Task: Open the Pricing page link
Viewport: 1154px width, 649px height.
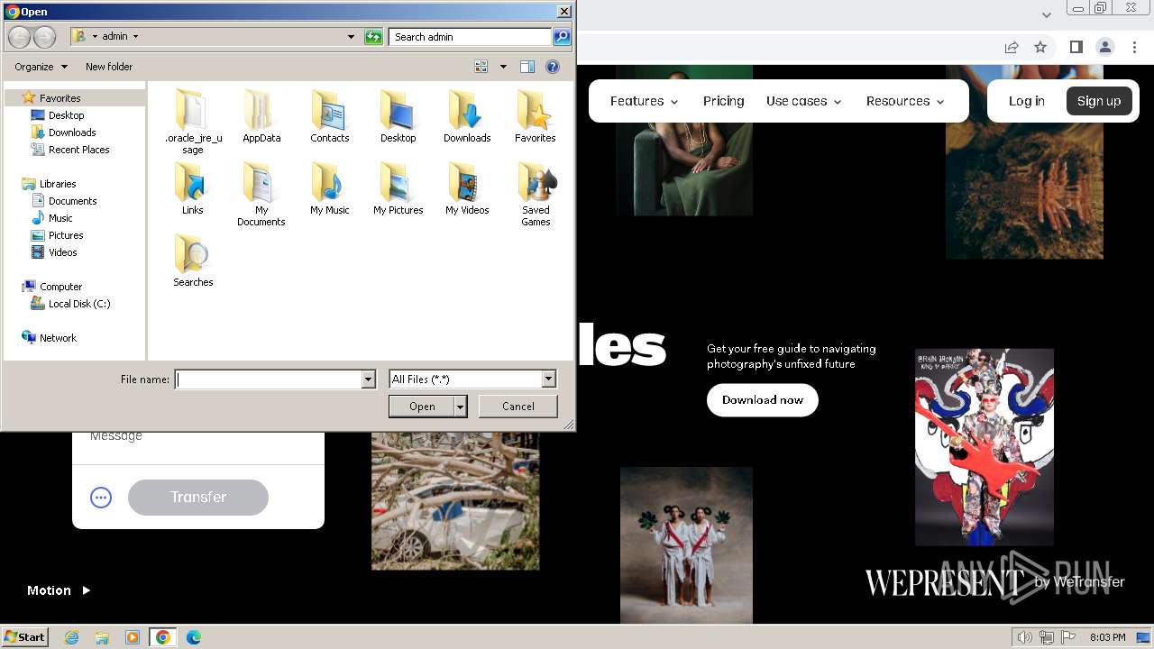Action: point(724,101)
